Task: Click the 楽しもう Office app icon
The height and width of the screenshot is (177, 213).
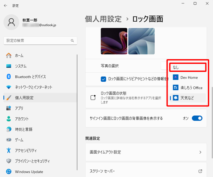Action: pyautogui.click(x=176, y=88)
